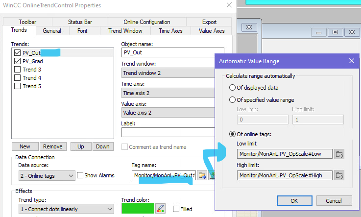Switch to the General tab
The width and height of the screenshot is (361, 217).
(52, 30)
